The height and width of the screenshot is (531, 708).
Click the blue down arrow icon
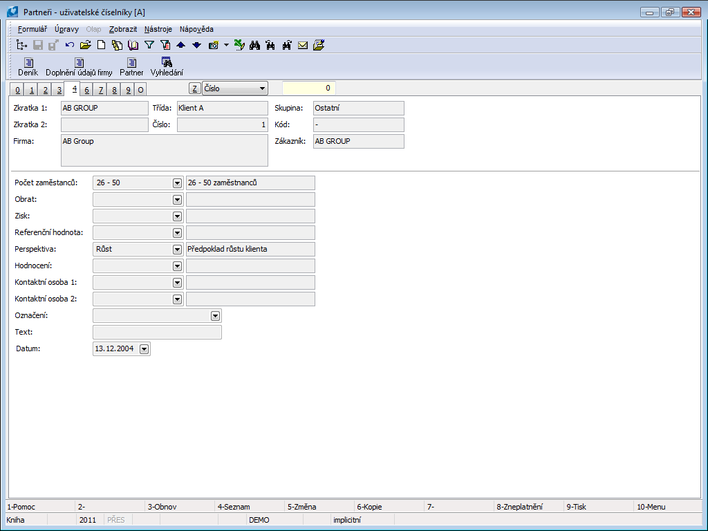coord(196,46)
